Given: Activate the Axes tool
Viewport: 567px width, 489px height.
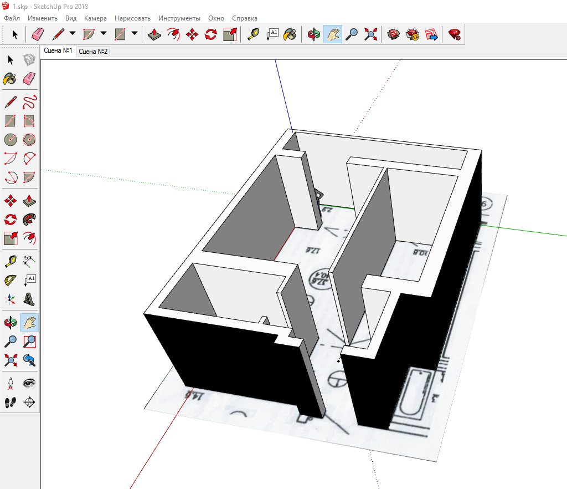Looking at the screenshot, I should [x=10, y=299].
